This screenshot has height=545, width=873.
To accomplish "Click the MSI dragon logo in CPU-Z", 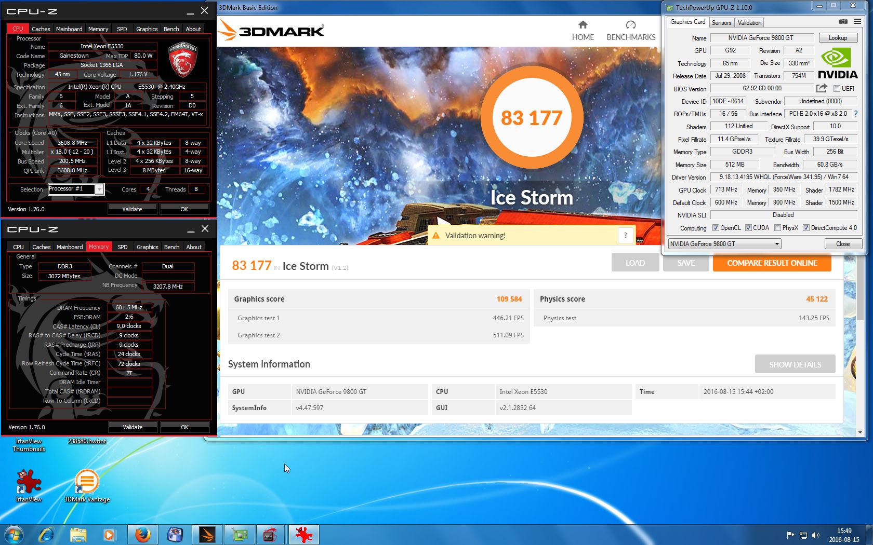I will [182, 59].
